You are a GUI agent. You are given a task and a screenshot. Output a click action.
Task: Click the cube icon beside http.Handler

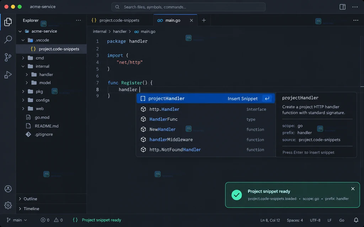[144, 109]
